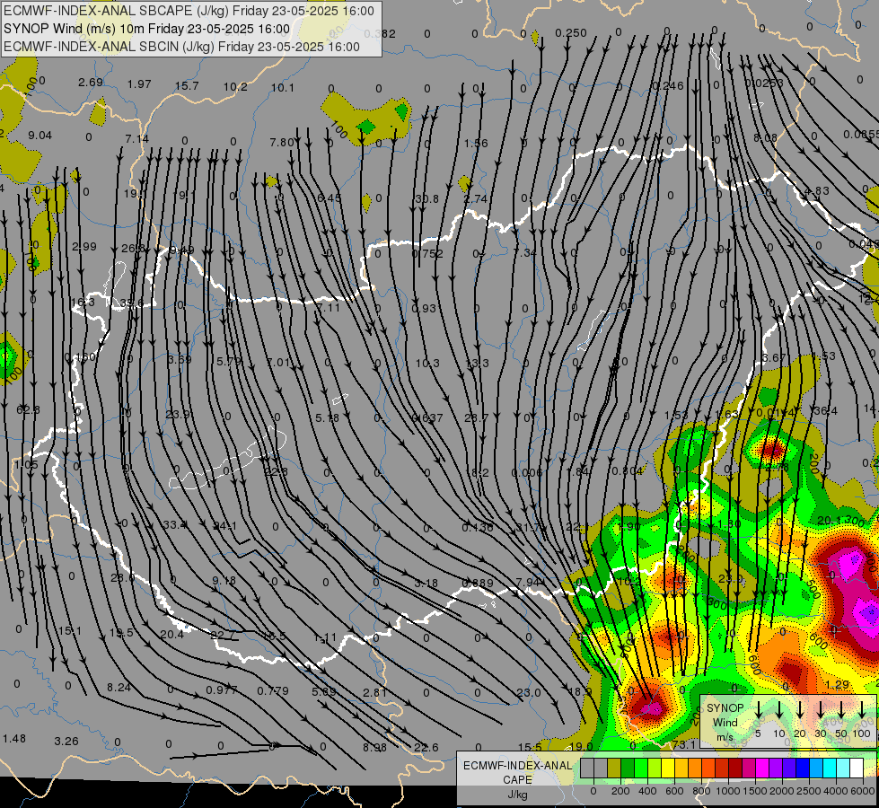Click the map value '2.69'

91,83
